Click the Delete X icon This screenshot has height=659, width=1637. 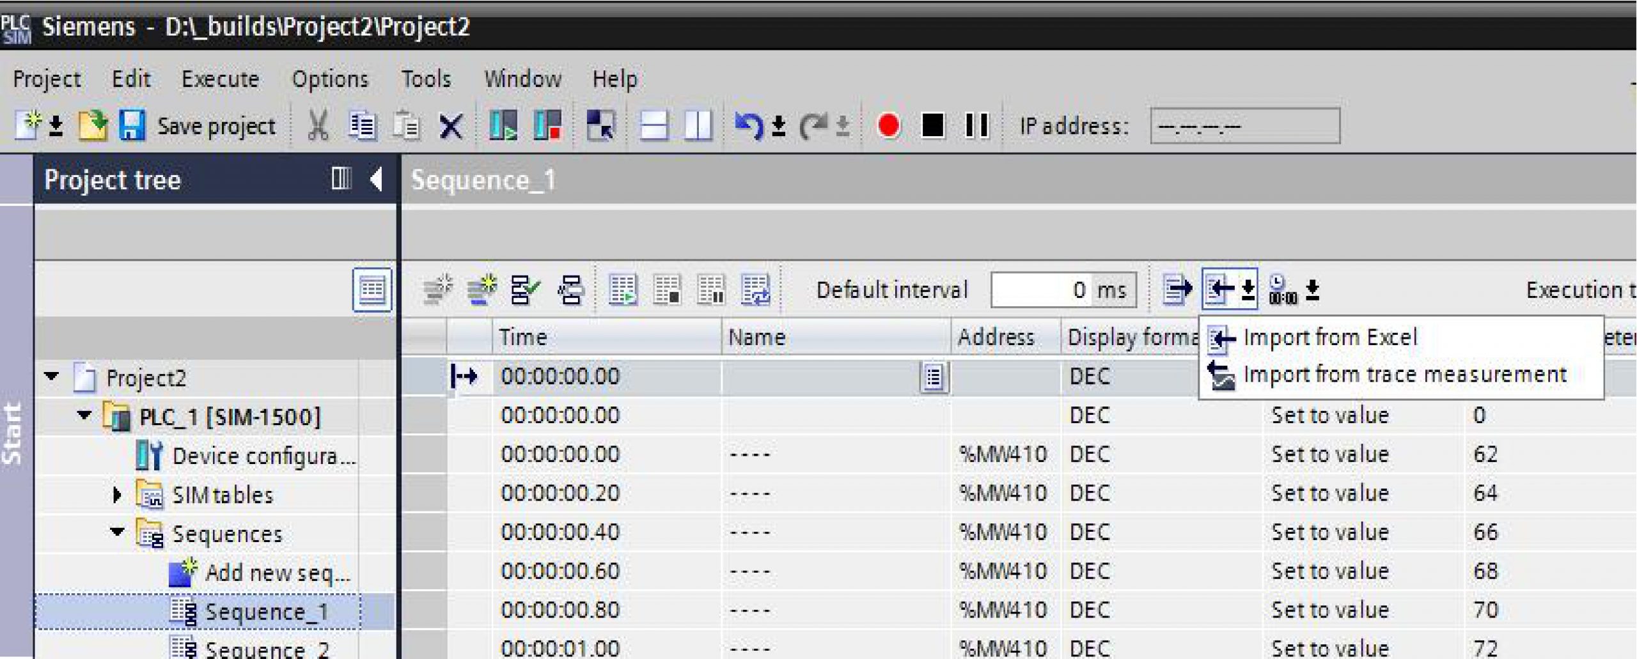[451, 126]
